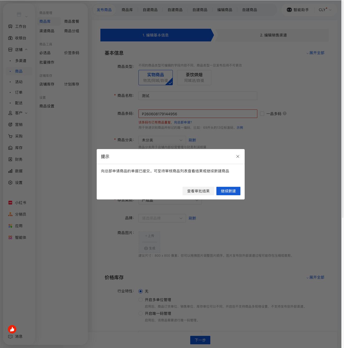Click the 上传 image upload area
Image resolution: width=344 pixels, height=348 pixels.
(x=150, y=236)
